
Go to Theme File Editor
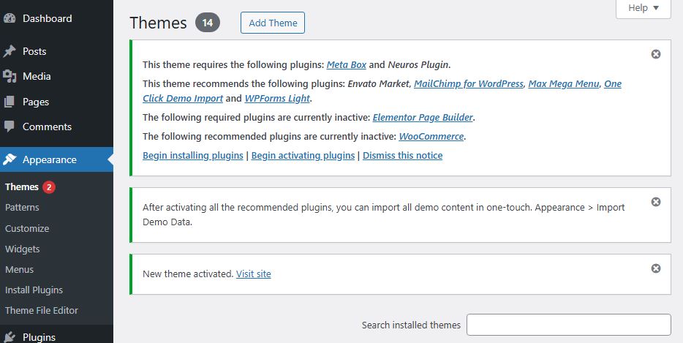click(42, 310)
